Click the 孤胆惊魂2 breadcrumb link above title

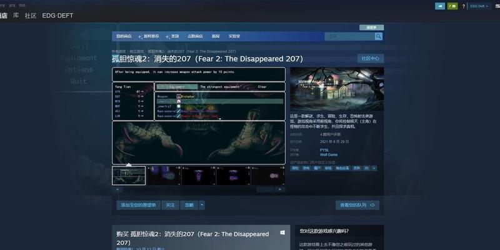click(192, 51)
